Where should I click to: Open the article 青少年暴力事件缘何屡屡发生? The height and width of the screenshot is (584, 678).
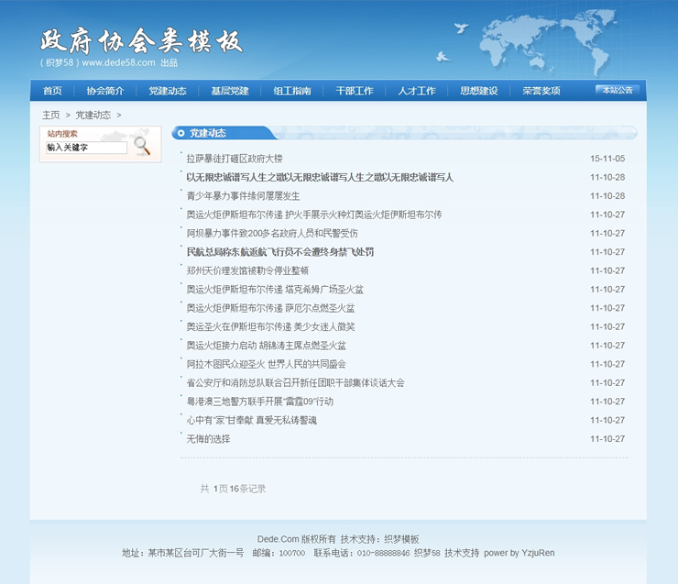click(x=243, y=196)
